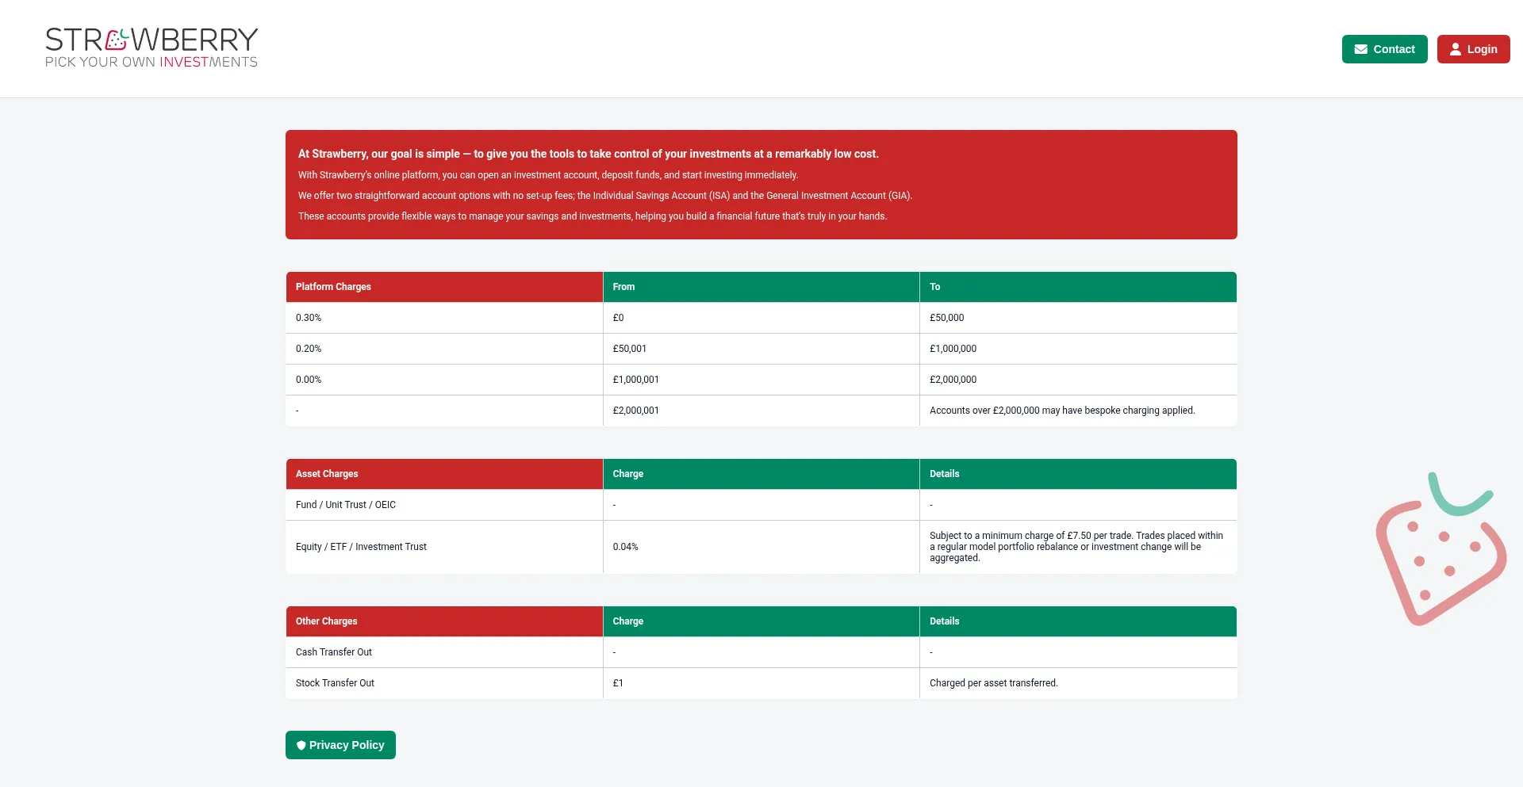This screenshot has width=1523, height=787.
Task: Select Equity / ETF / Investment Trust row
Action: (x=761, y=547)
